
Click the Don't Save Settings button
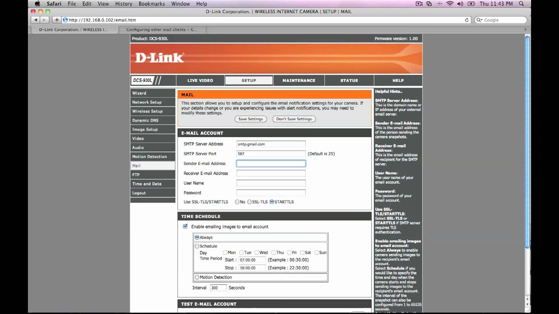click(x=294, y=119)
